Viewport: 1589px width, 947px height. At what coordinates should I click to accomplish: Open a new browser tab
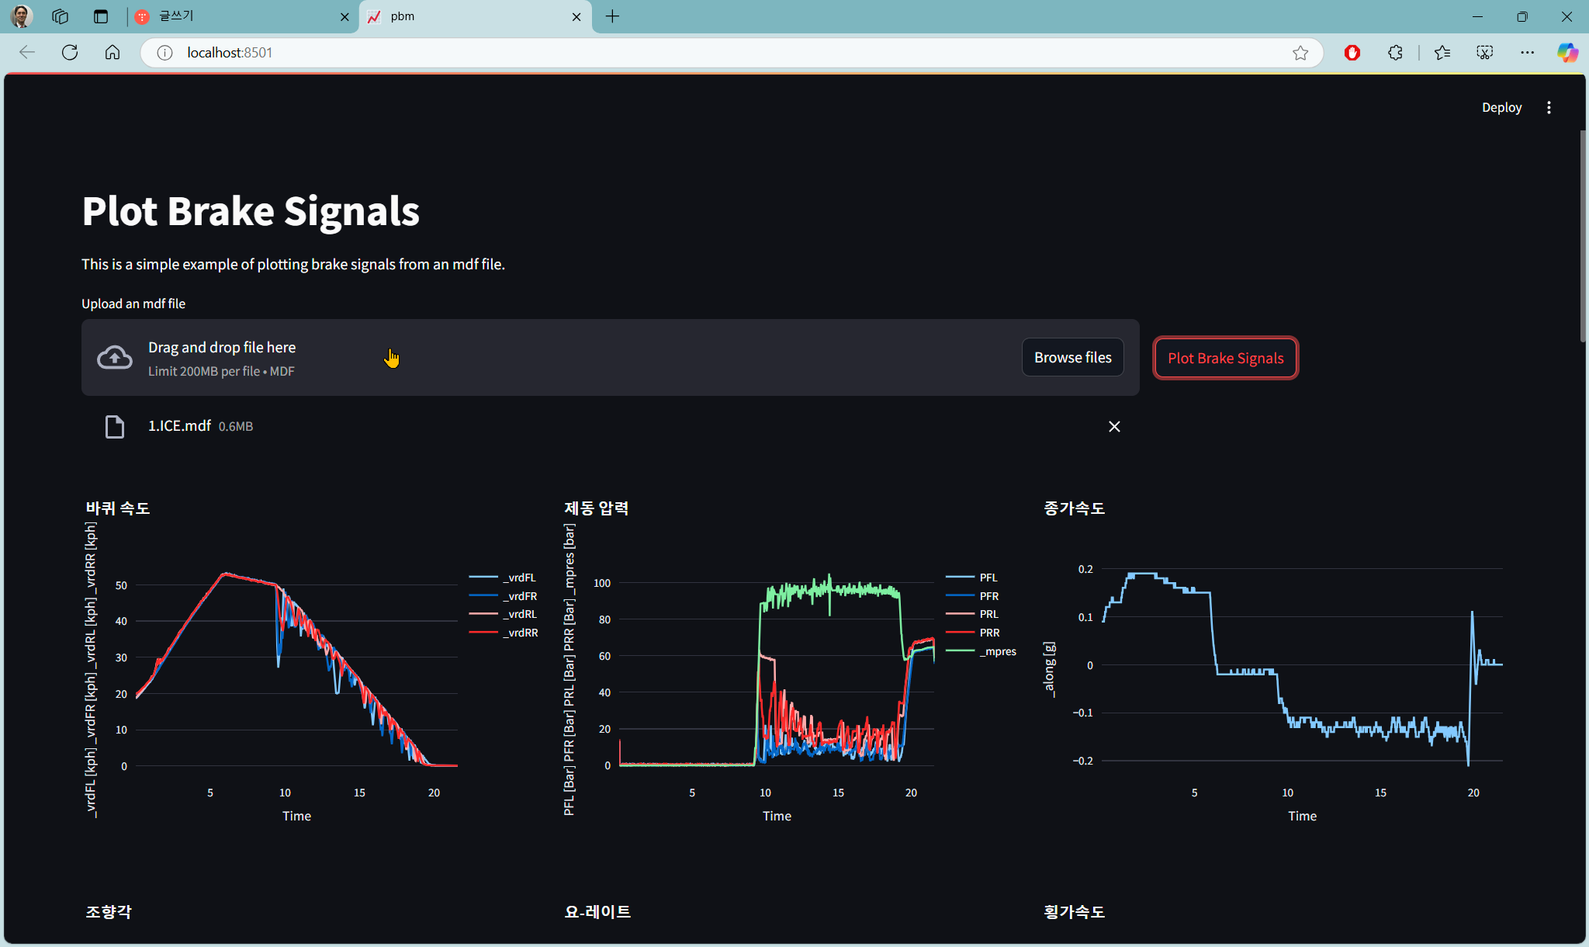(612, 16)
